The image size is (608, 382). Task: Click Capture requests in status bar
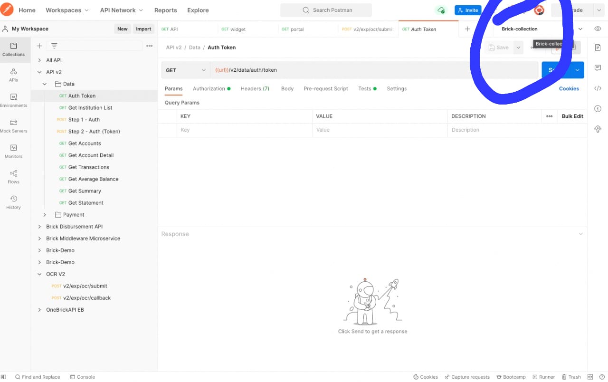(467, 377)
